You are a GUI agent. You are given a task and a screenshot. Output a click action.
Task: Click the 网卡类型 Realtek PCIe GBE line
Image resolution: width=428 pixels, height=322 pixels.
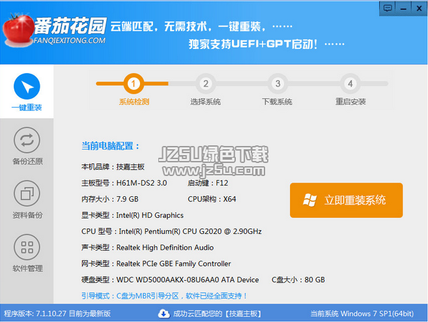(156, 263)
